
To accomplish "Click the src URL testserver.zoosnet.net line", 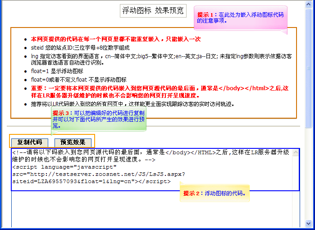I will pos(99,174).
